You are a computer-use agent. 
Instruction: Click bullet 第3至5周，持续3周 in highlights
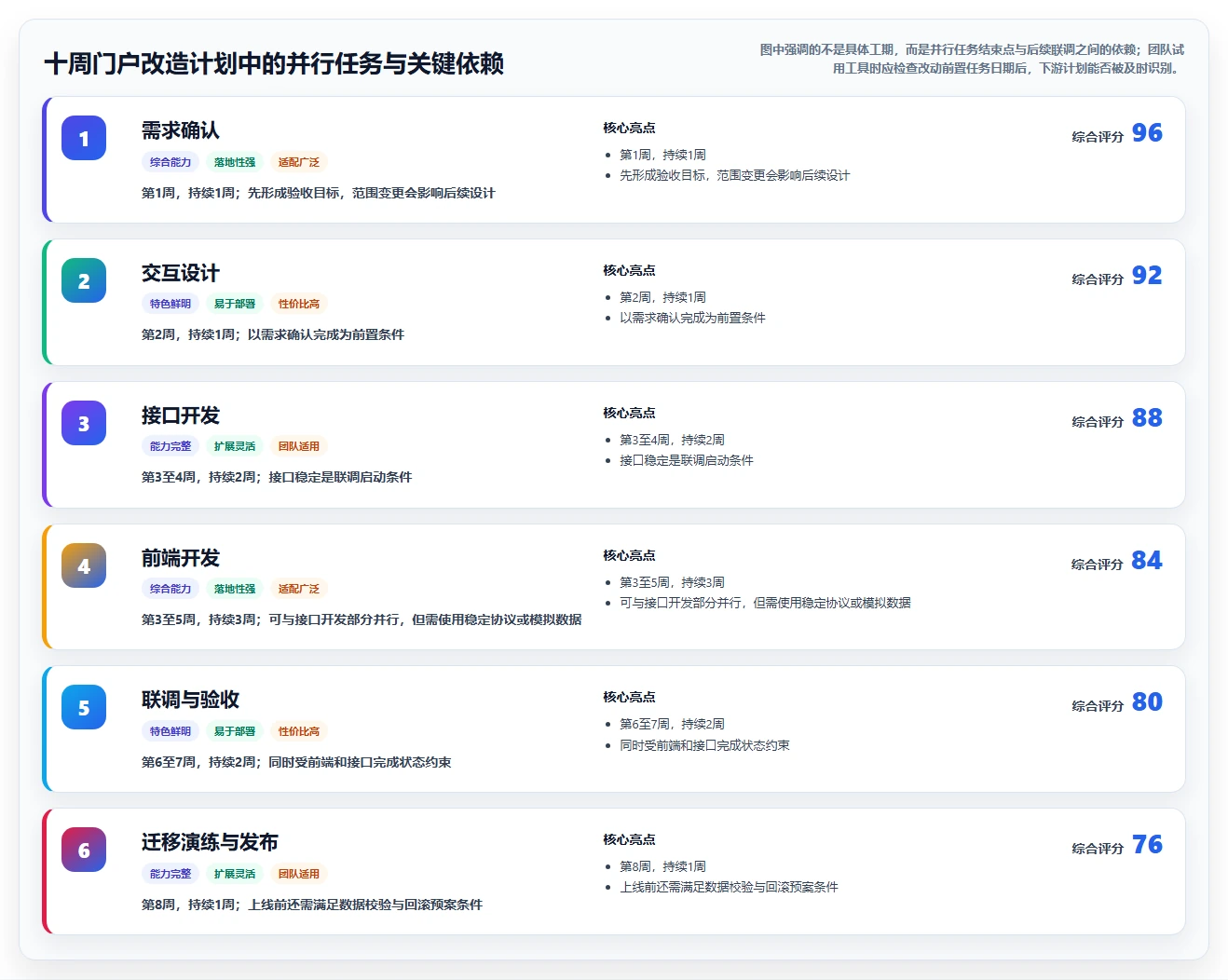pyautogui.click(x=672, y=582)
